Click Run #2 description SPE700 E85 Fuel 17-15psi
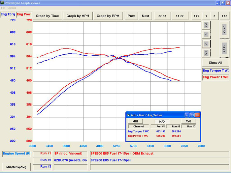The height and width of the screenshot is (173, 231). 159,160
